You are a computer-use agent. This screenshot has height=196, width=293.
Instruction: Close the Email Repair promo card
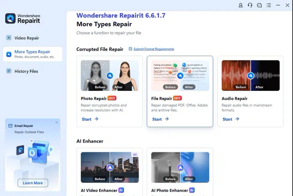click(57, 122)
